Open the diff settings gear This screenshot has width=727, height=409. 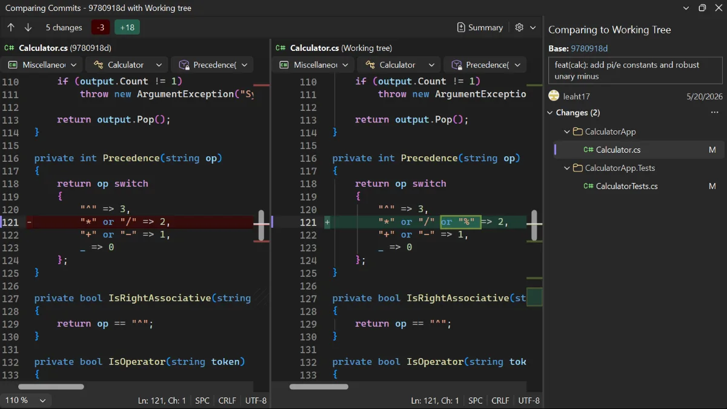(x=519, y=27)
